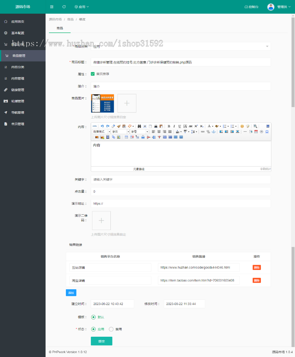Justify text in the editor

(x=170, y=132)
